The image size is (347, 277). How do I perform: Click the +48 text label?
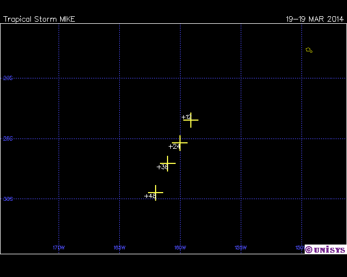click(x=150, y=196)
